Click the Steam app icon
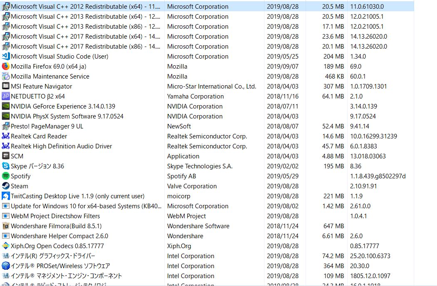Screen dimensions: 437x286 (x=6, y=186)
